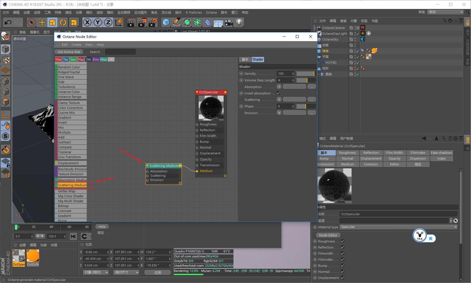Toggle Normal checkbox in material attributes
Screen dimensions: 471x283
tap(343, 272)
